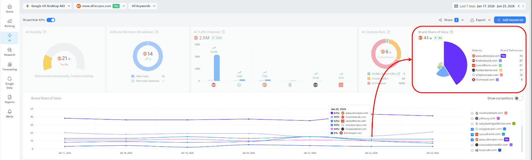Click the yellow AI Visibility gauge segment
The image size is (532, 160).
coord(48,62)
